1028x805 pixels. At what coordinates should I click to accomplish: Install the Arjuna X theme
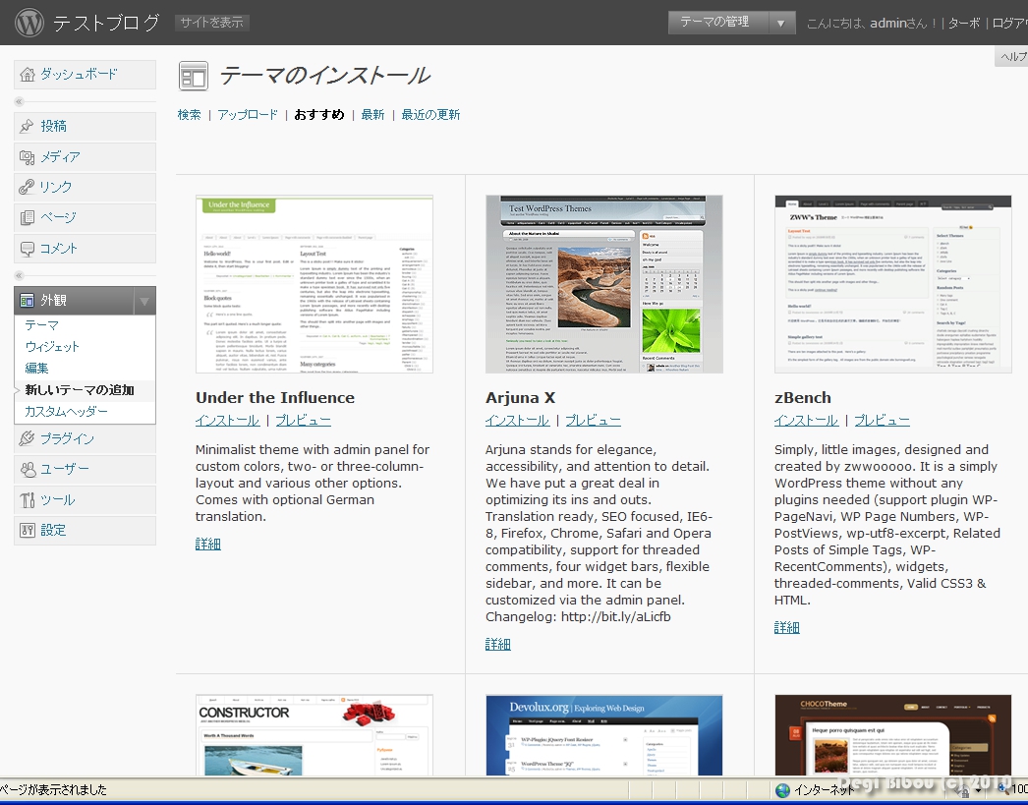tap(517, 421)
